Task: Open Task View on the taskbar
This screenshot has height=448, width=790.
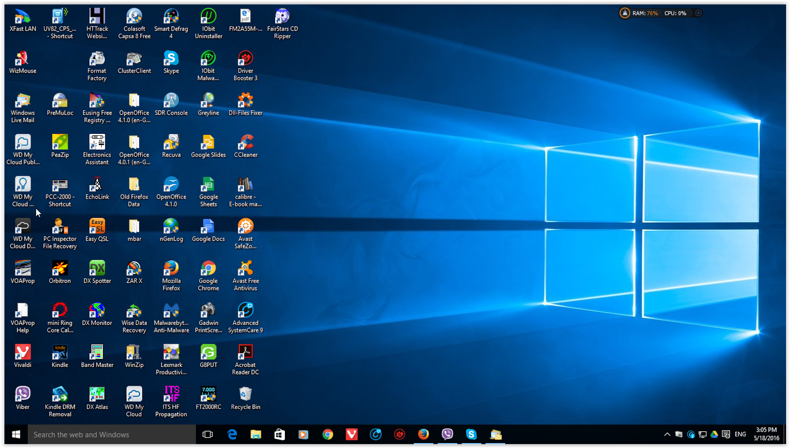Action: click(x=208, y=435)
